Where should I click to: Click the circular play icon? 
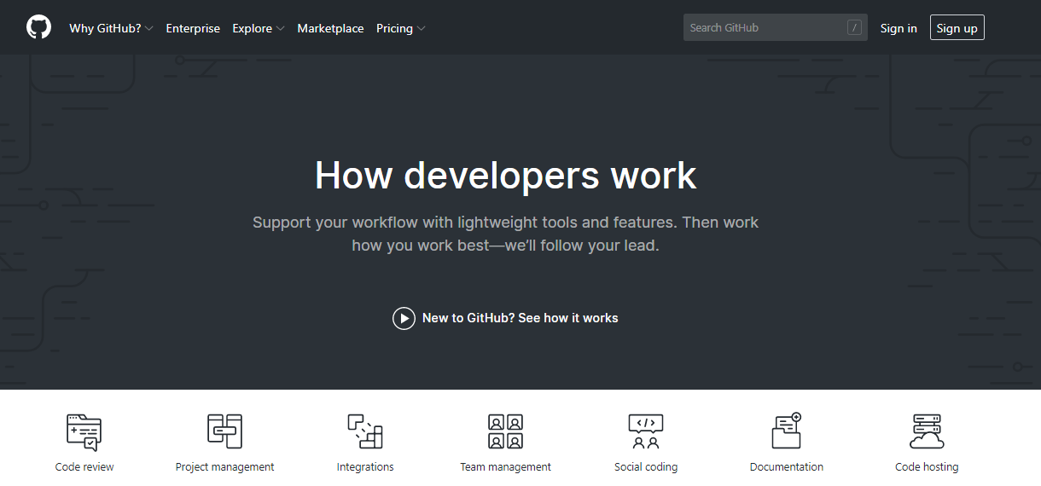pos(404,318)
